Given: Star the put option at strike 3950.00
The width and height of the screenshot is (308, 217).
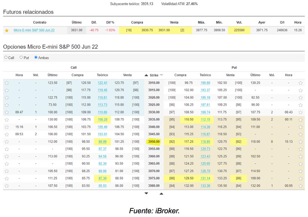Looking at the screenshot, I should pos(301,142).
